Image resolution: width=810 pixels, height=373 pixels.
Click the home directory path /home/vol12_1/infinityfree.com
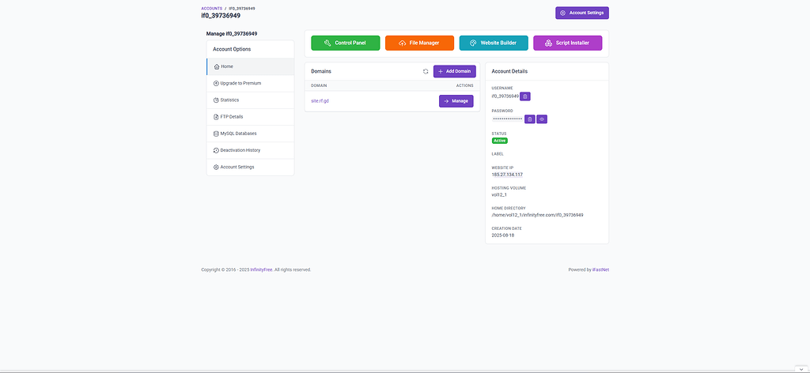click(537, 215)
